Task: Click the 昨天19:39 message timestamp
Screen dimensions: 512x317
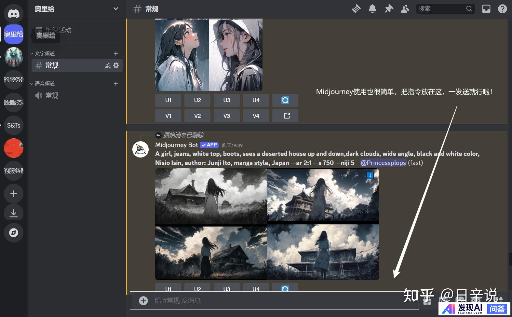Action: [x=232, y=145]
